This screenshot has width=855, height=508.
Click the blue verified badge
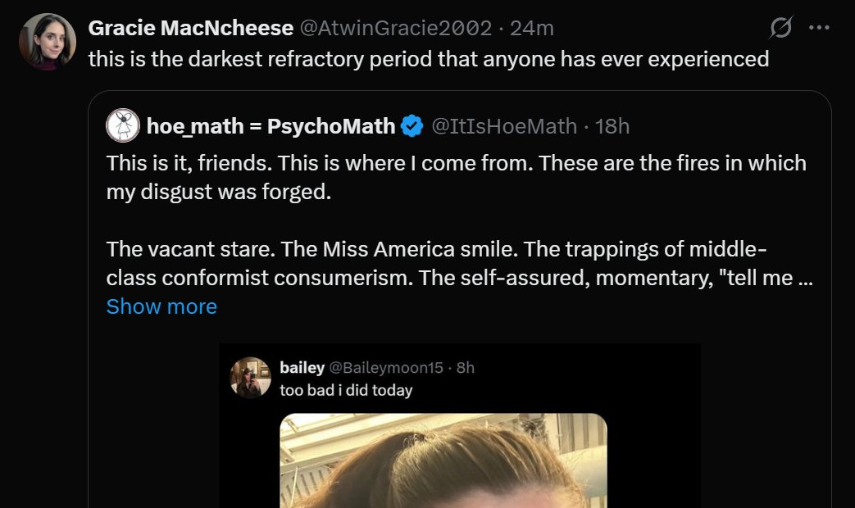click(412, 126)
